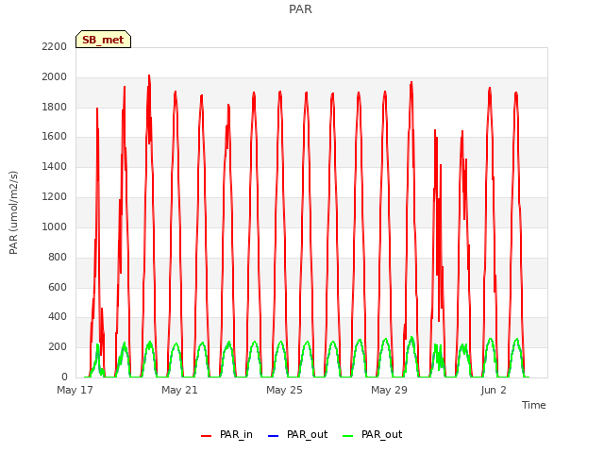
Task: Click the 800 y-axis tick label
Action: click(x=58, y=257)
